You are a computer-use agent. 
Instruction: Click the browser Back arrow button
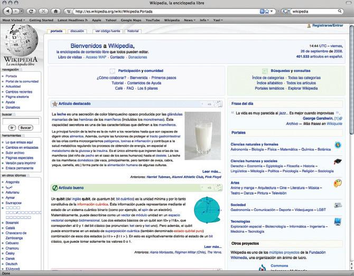pyautogui.click(x=8, y=11)
